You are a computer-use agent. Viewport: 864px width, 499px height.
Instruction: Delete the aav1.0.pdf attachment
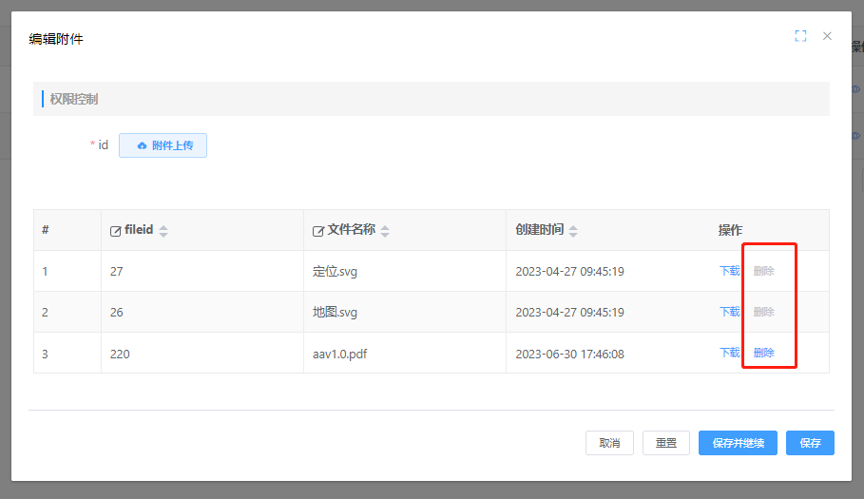763,353
